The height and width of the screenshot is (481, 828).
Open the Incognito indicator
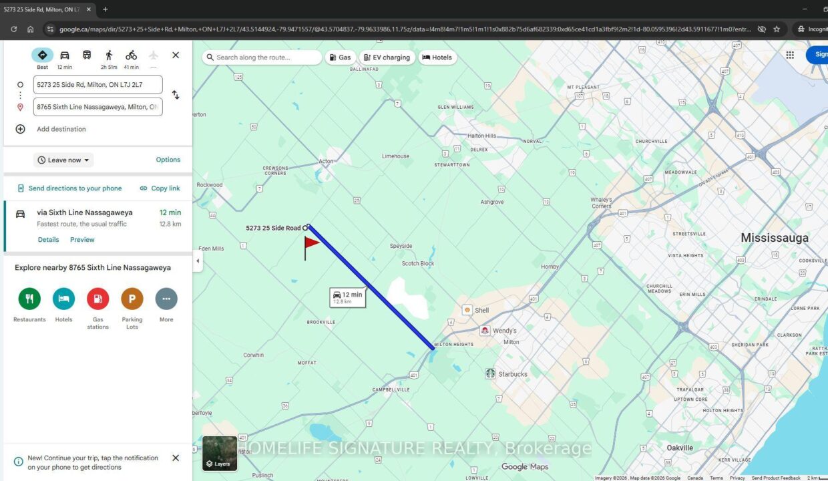coord(812,29)
